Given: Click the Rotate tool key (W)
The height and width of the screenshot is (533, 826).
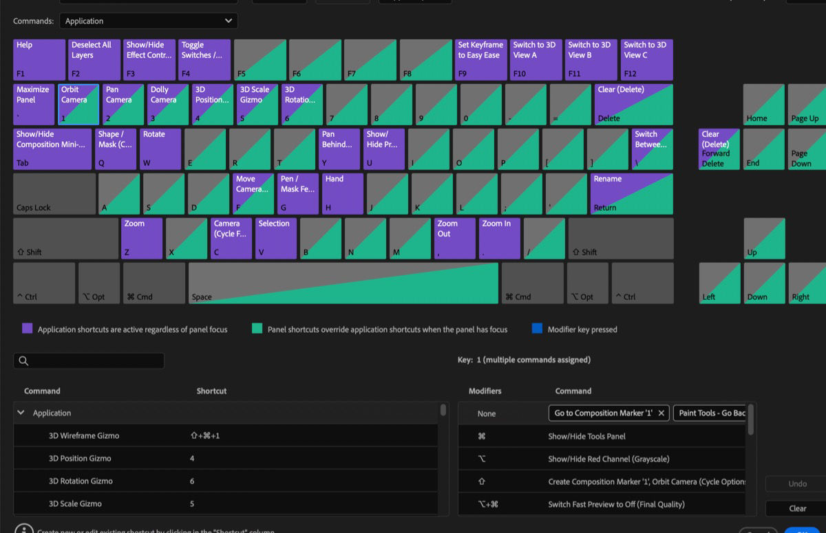Looking at the screenshot, I should [x=160, y=148].
